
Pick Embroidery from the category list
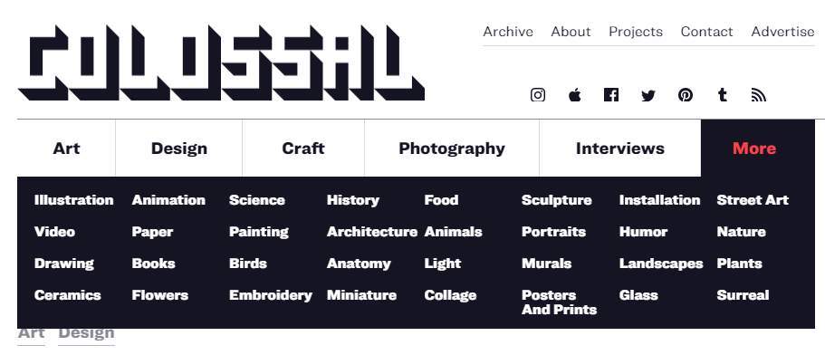click(x=271, y=295)
